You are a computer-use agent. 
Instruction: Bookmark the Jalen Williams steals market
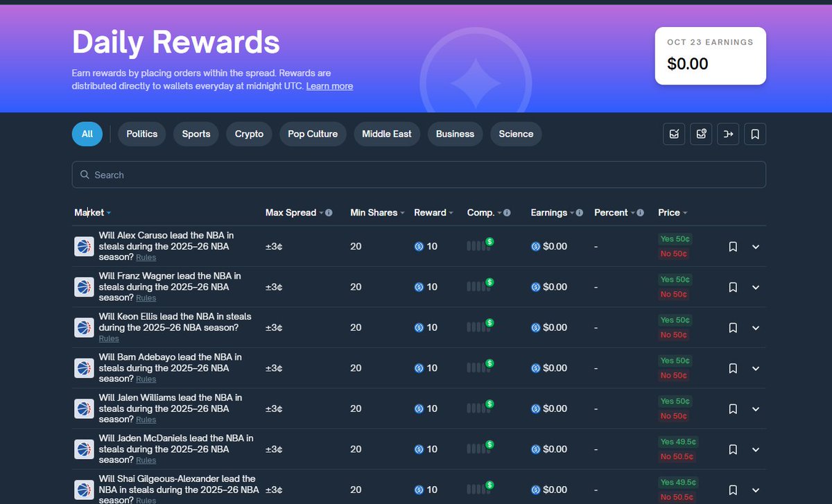coord(733,408)
